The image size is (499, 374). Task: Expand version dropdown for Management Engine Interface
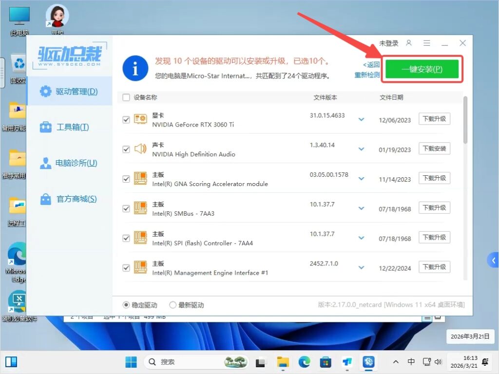click(361, 268)
